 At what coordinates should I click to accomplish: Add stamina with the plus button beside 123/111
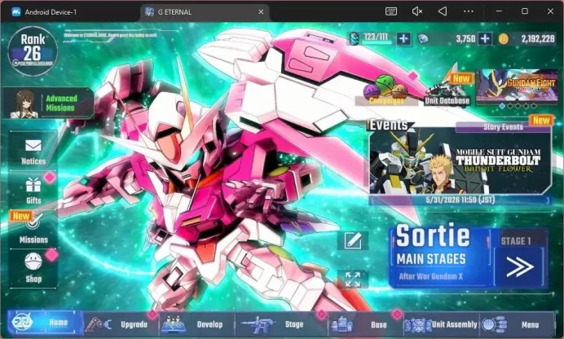(403, 38)
